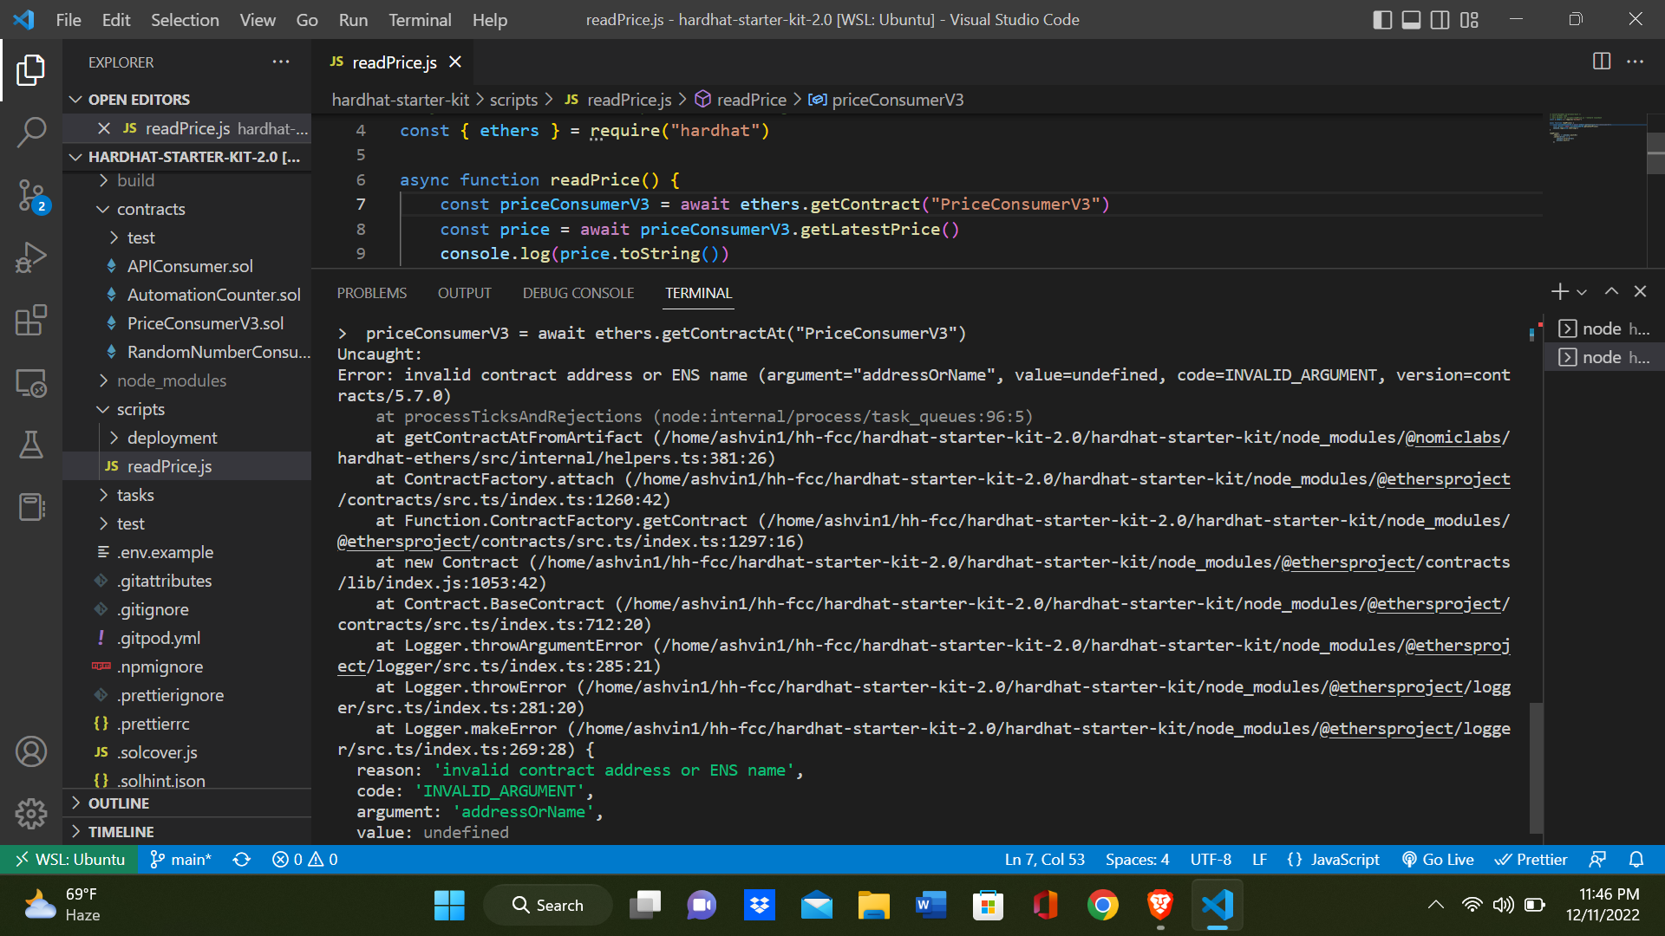1665x936 pixels.
Task: Open problems count 0 errors 0 warnings
Action: [305, 859]
